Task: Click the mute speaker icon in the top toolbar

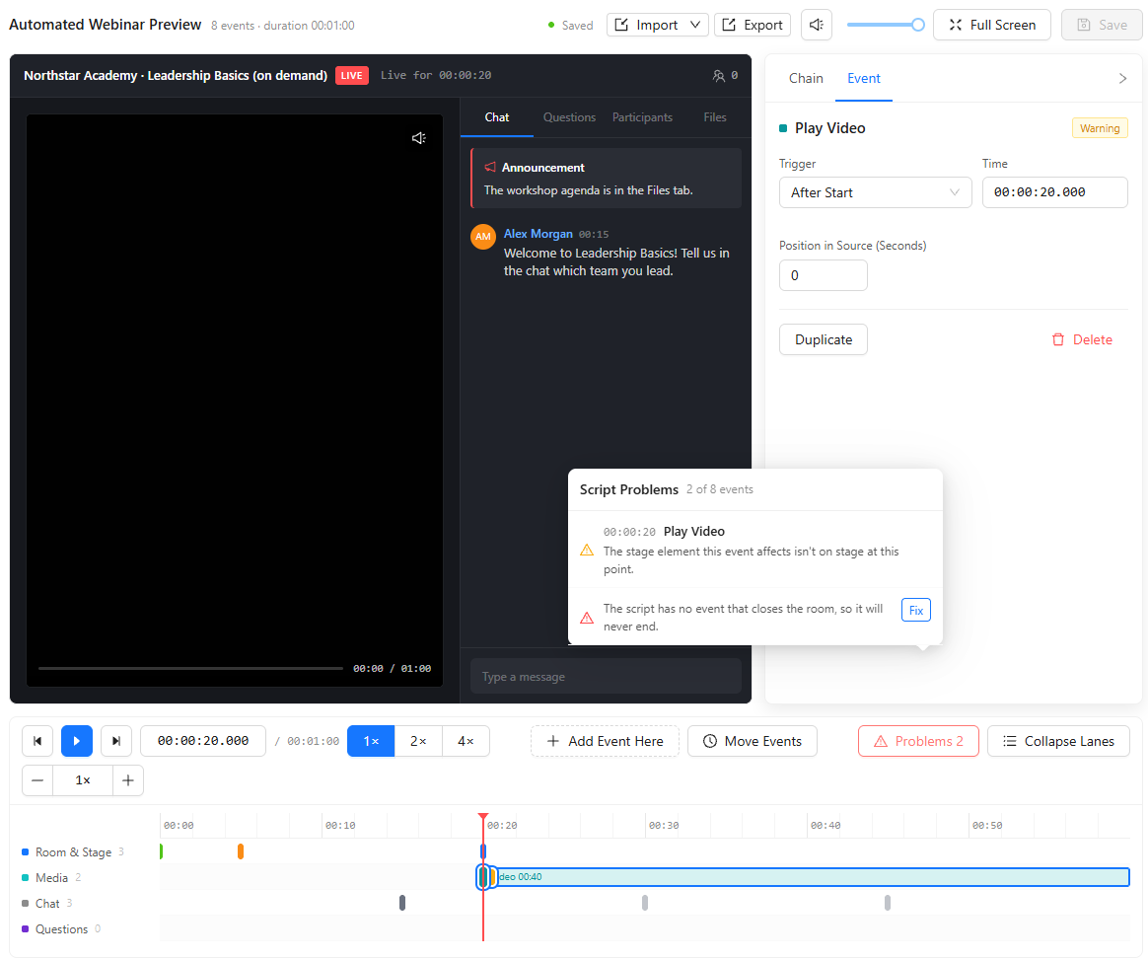Action: (817, 25)
